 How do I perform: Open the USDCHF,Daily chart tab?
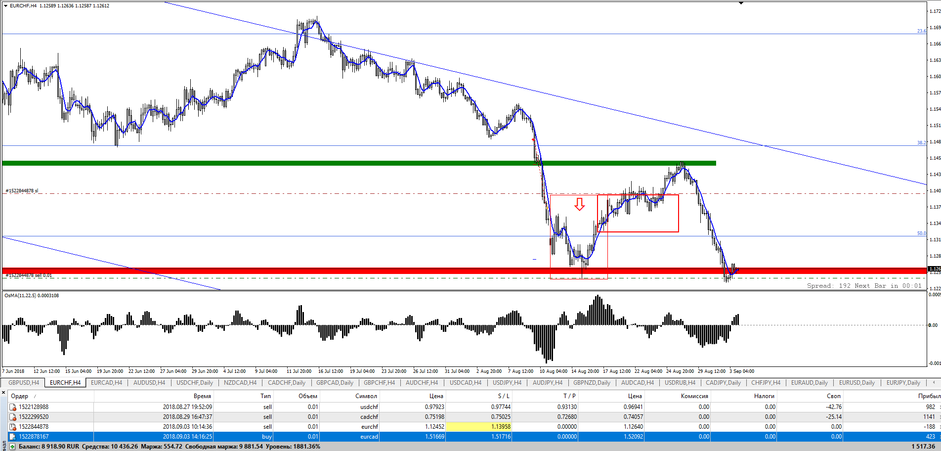pyautogui.click(x=195, y=383)
